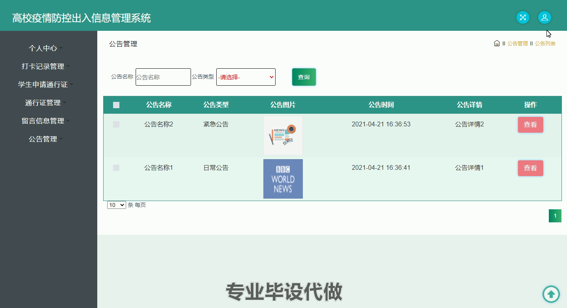Click the 日常公告 type cell

pos(216,168)
